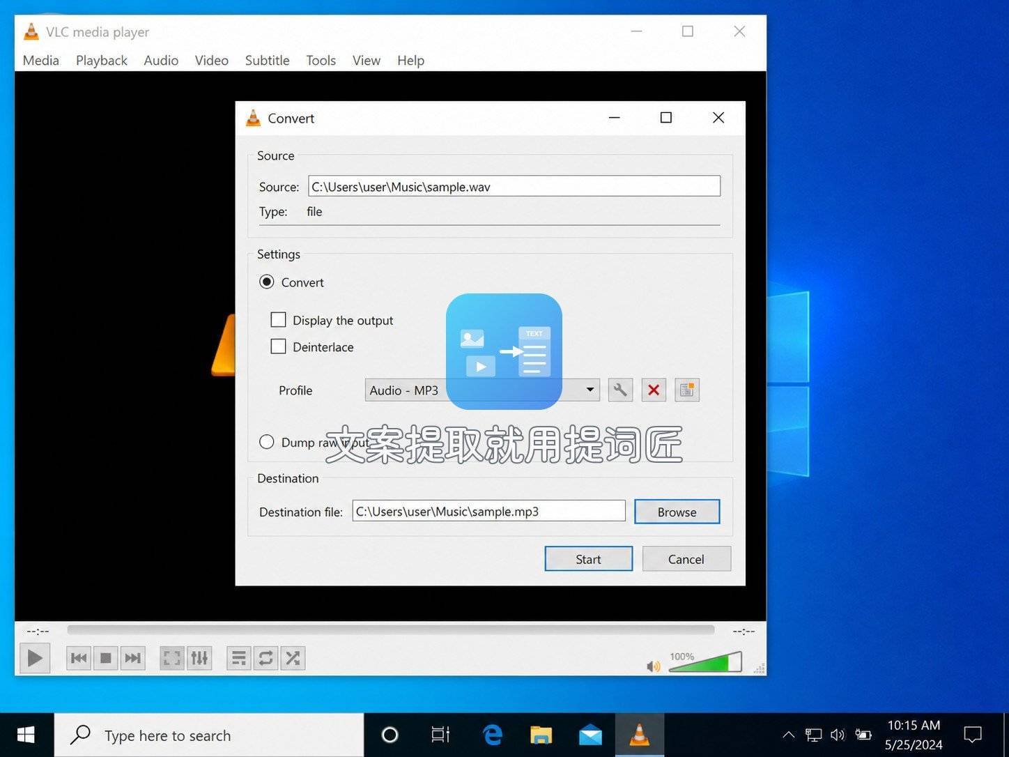Screen dimensions: 1009x757
Task: Expand the Profile dropdown arrow
Action: point(590,390)
